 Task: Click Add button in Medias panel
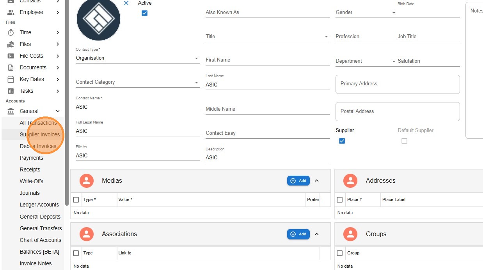[x=298, y=181]
